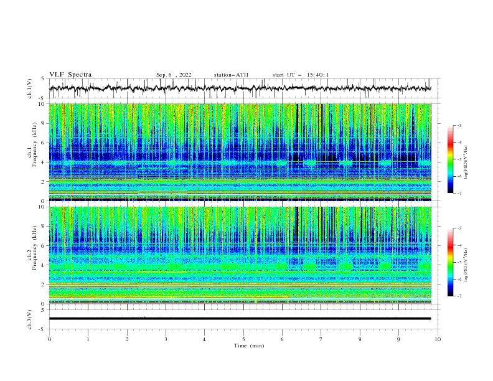Click the 'ch.3(V)' waveform axis label
Image resolution: width=493 pixels, height=381 pixels.
coord(30,319)
